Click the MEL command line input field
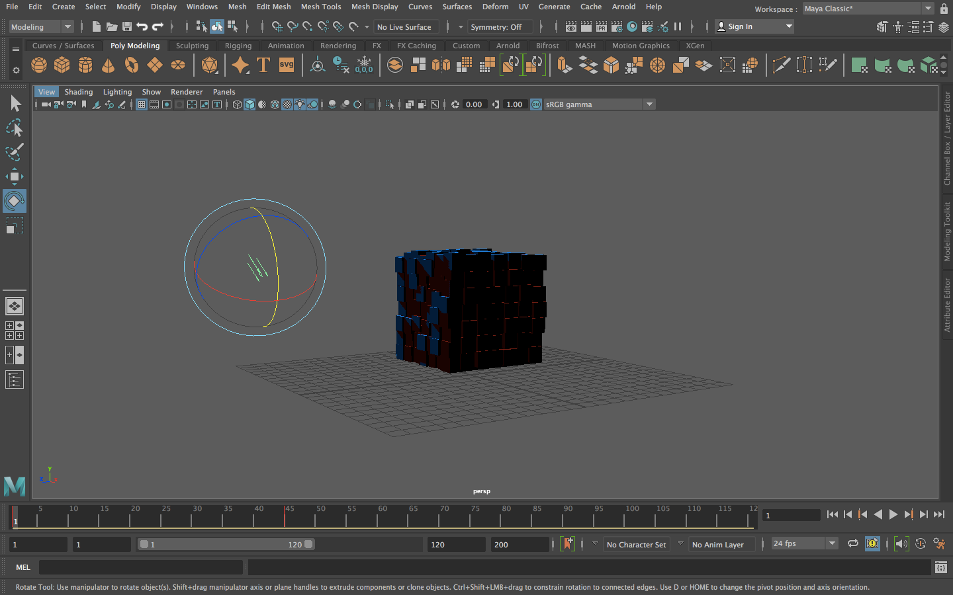The width and height of the screenshot is (953, 595). point(140,567)
